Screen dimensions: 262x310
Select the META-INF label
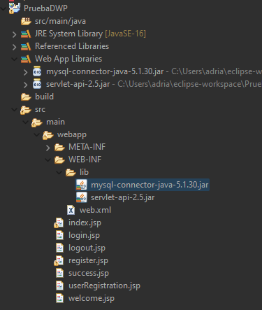coord(87,147)
